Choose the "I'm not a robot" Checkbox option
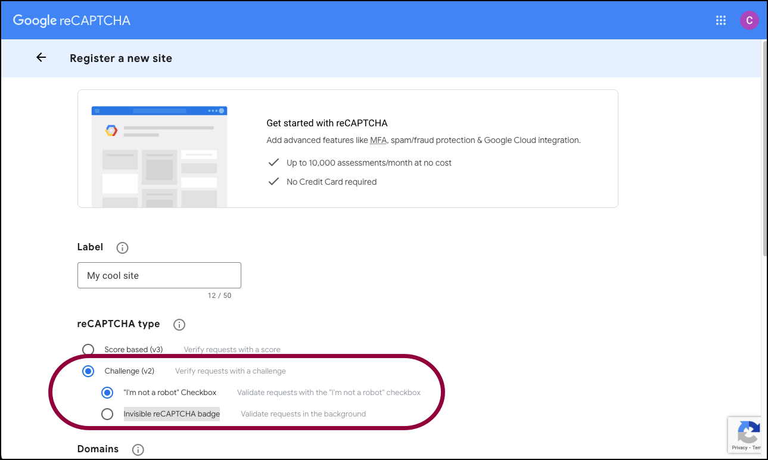 [107, 393]
